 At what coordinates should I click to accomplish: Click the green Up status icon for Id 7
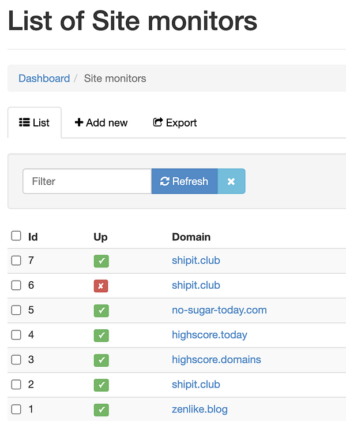pos(101,261)
